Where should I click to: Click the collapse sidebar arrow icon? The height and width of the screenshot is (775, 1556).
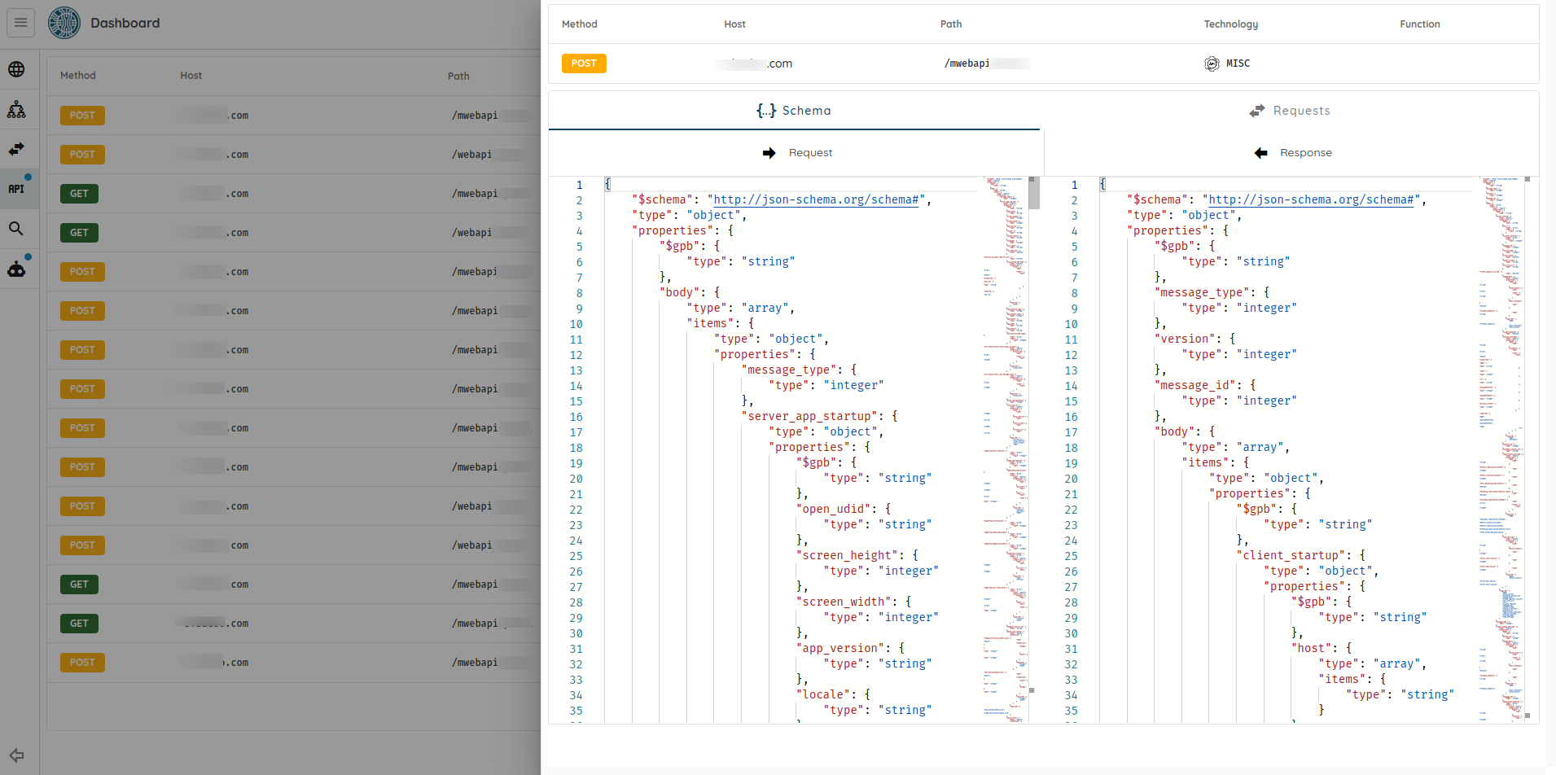pos(16,755)
